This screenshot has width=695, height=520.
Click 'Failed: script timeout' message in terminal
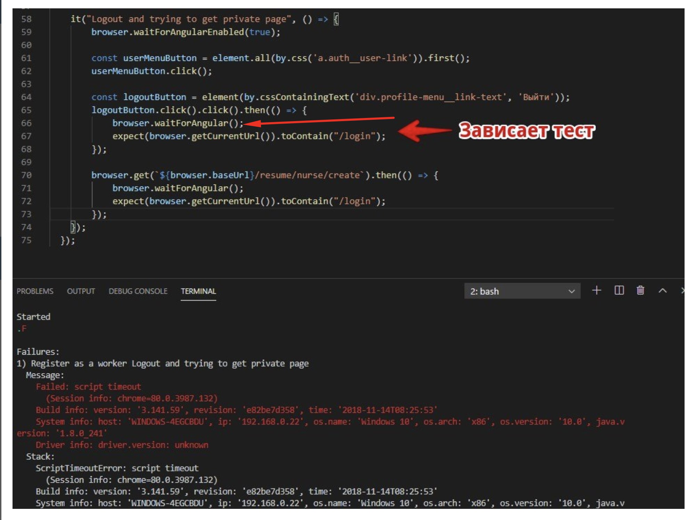(88, 387)
